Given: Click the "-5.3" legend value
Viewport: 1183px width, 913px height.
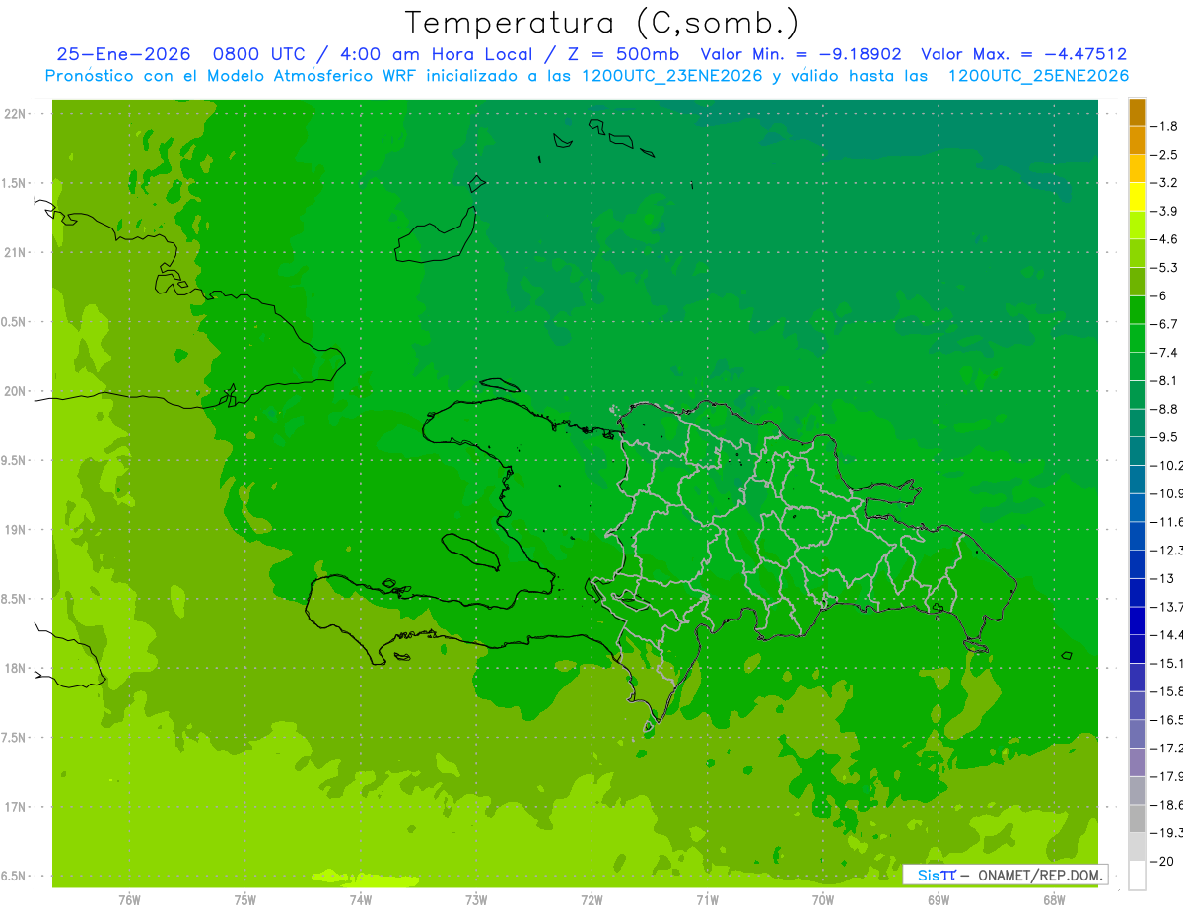Looking at the screenshot, I should click(1164, 268).
